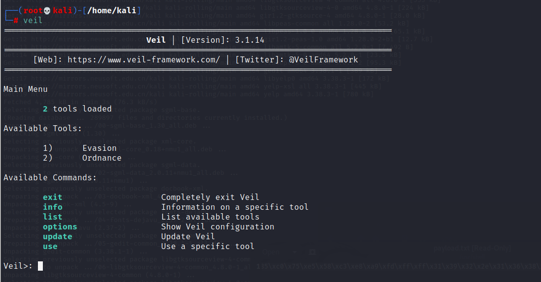Click the skull icon in the prompt
Image resolution: width=541 pixels, height=282 pixels.
click(x=47, y=11)
